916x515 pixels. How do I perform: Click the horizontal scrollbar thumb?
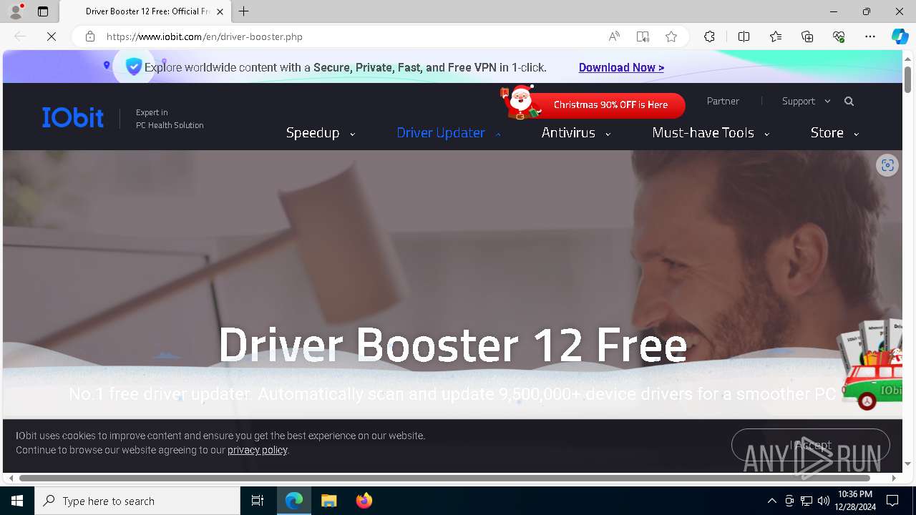(x=444, y=478)
